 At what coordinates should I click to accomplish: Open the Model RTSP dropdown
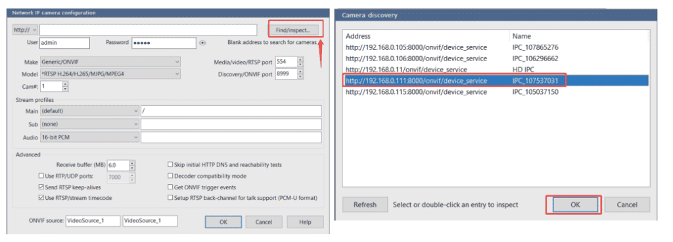tap(110, 74)
